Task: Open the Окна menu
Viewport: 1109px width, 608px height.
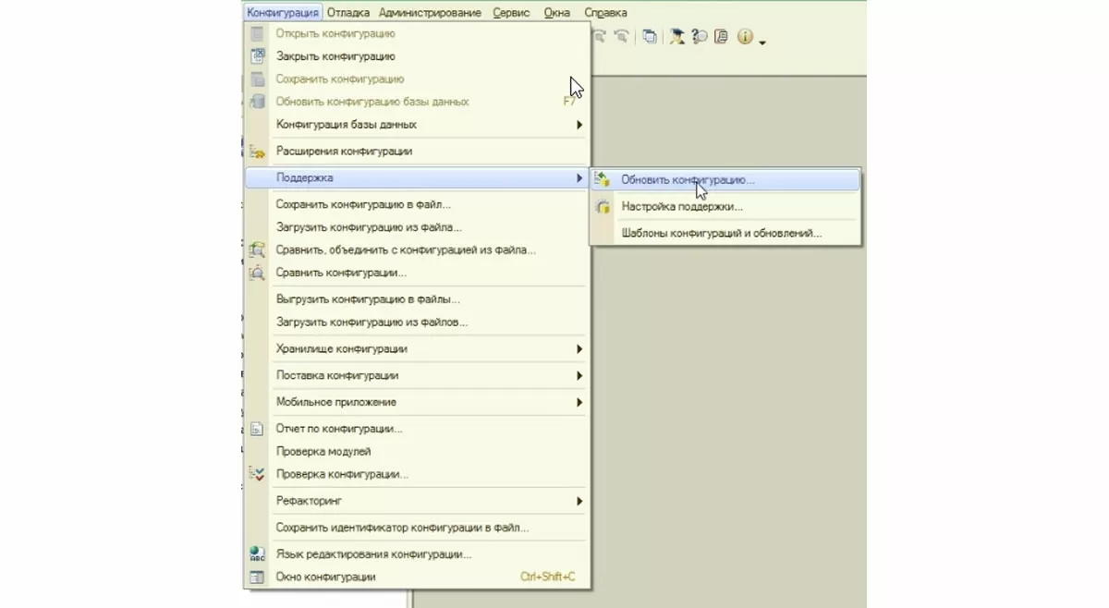Action: pyautogui.click(x=556, y=13)
